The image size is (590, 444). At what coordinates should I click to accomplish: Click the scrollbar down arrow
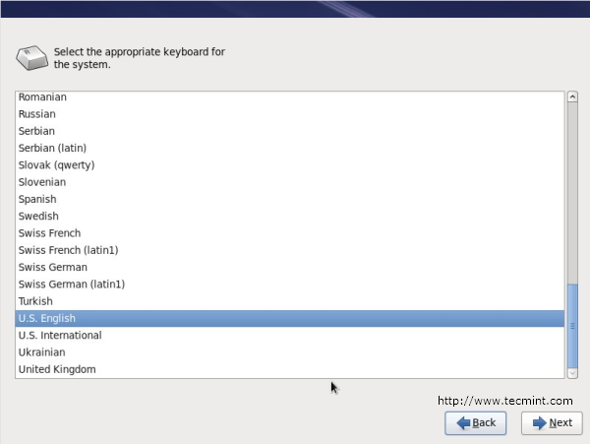[x=572, y=373]
